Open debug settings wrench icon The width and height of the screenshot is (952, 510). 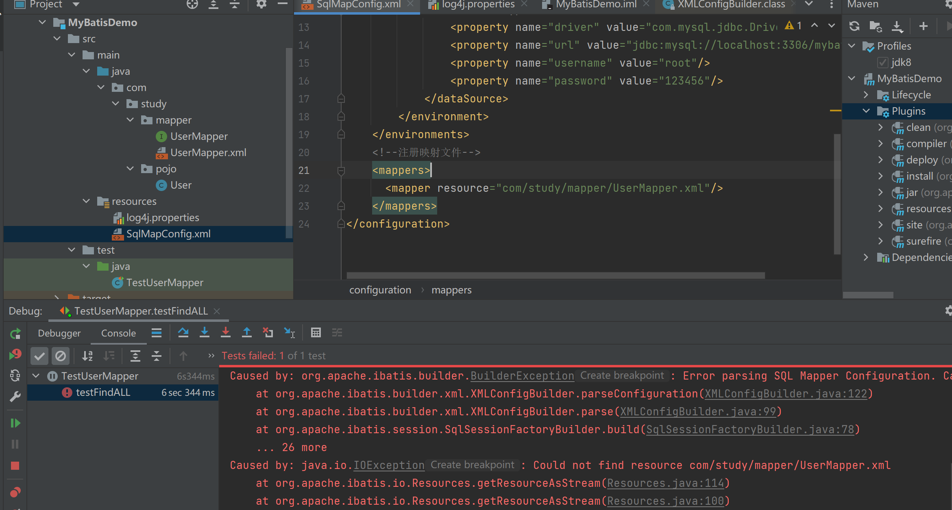click(x=15, y=396)
